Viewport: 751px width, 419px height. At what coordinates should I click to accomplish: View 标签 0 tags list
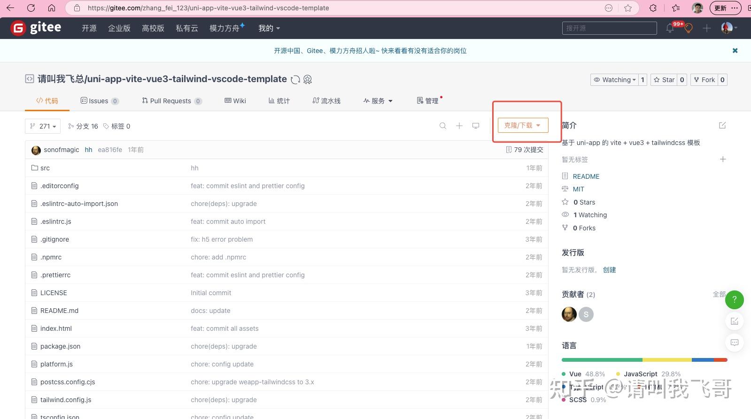[x=116, y=126]
